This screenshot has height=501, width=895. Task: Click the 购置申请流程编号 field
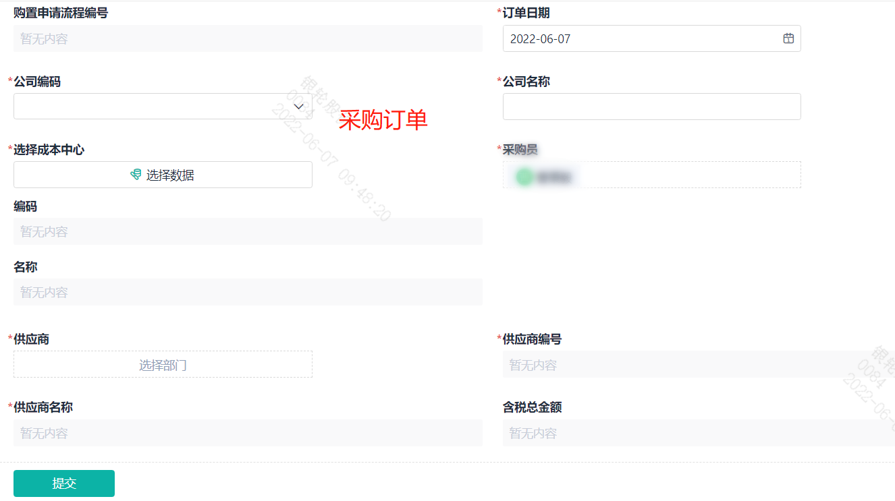(248, 39)
